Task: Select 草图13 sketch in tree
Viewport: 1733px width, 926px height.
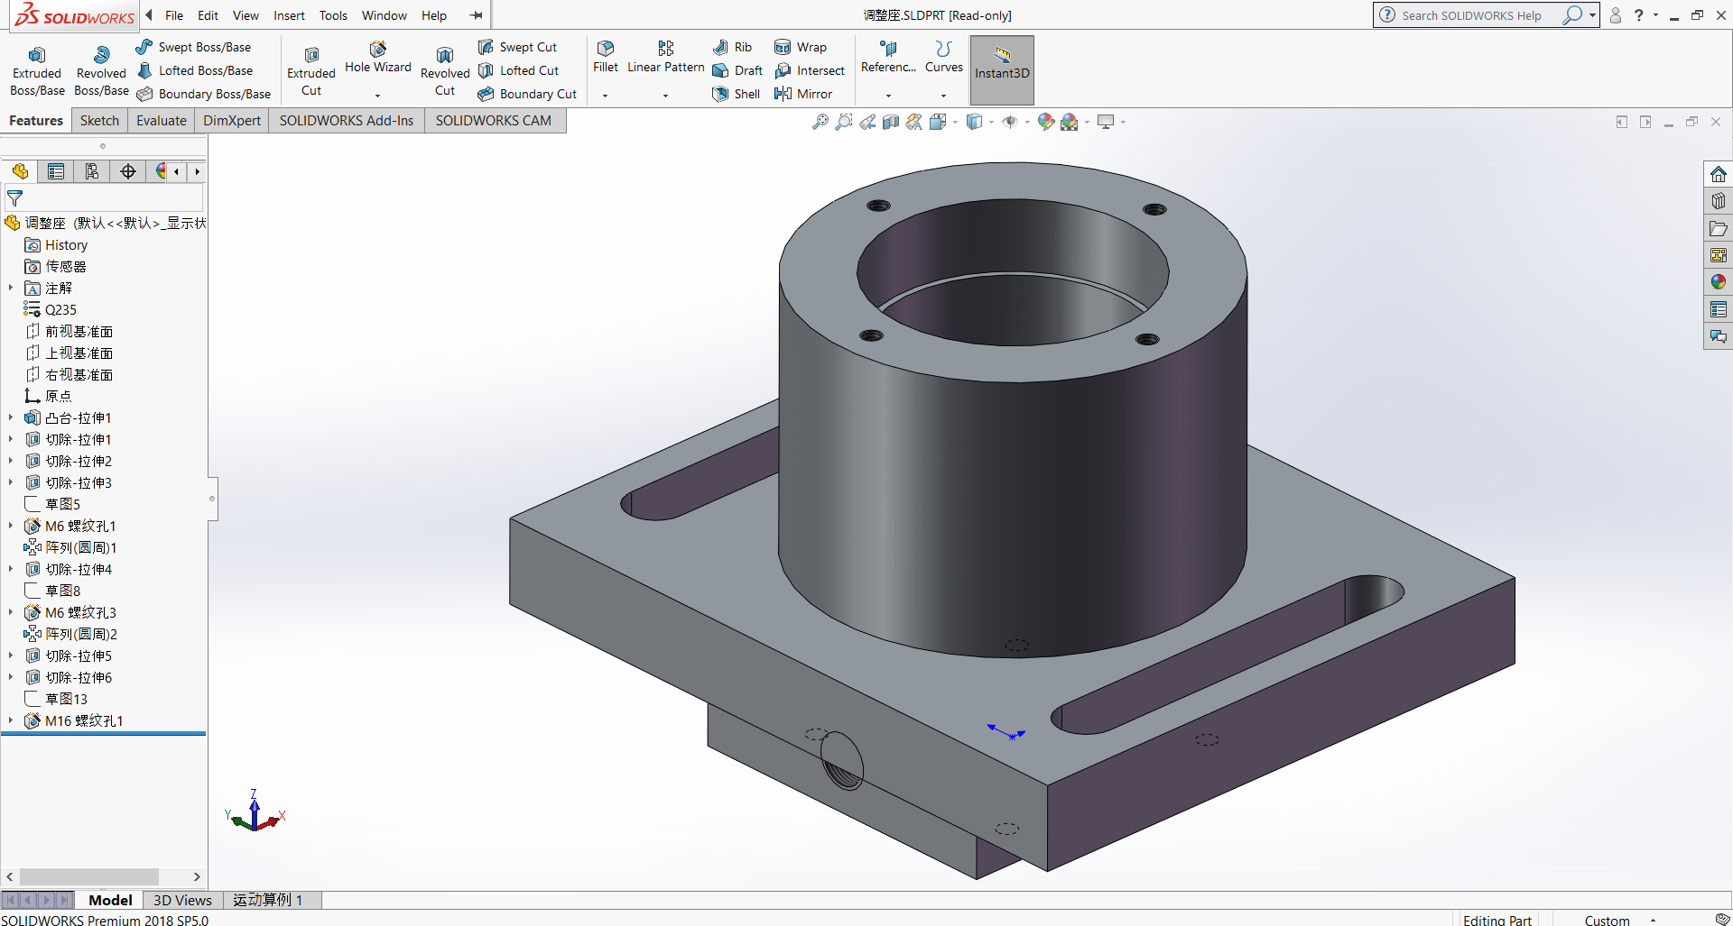Action: (x=56, y=699)
